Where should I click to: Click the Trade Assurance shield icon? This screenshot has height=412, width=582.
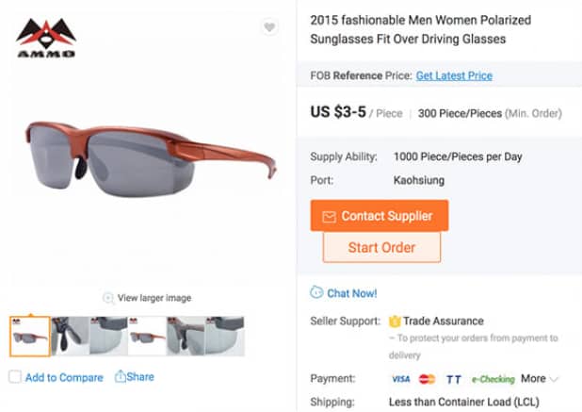pos(395,321)
